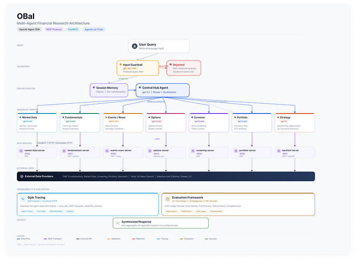Select the Agents-as-Tools tag
This screenshot has height=260, width=356.
pyautogui.click(x=94, y=29)
